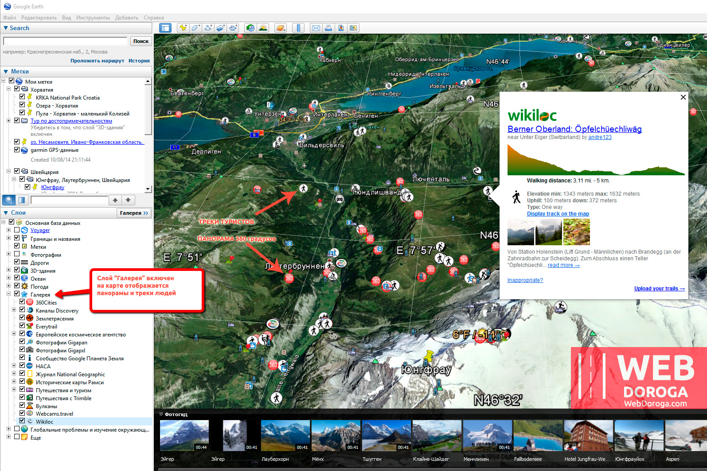Open the Лауберхорн tour thumbnail in Фотогид

pyautogui.click(x=285, y=436)
